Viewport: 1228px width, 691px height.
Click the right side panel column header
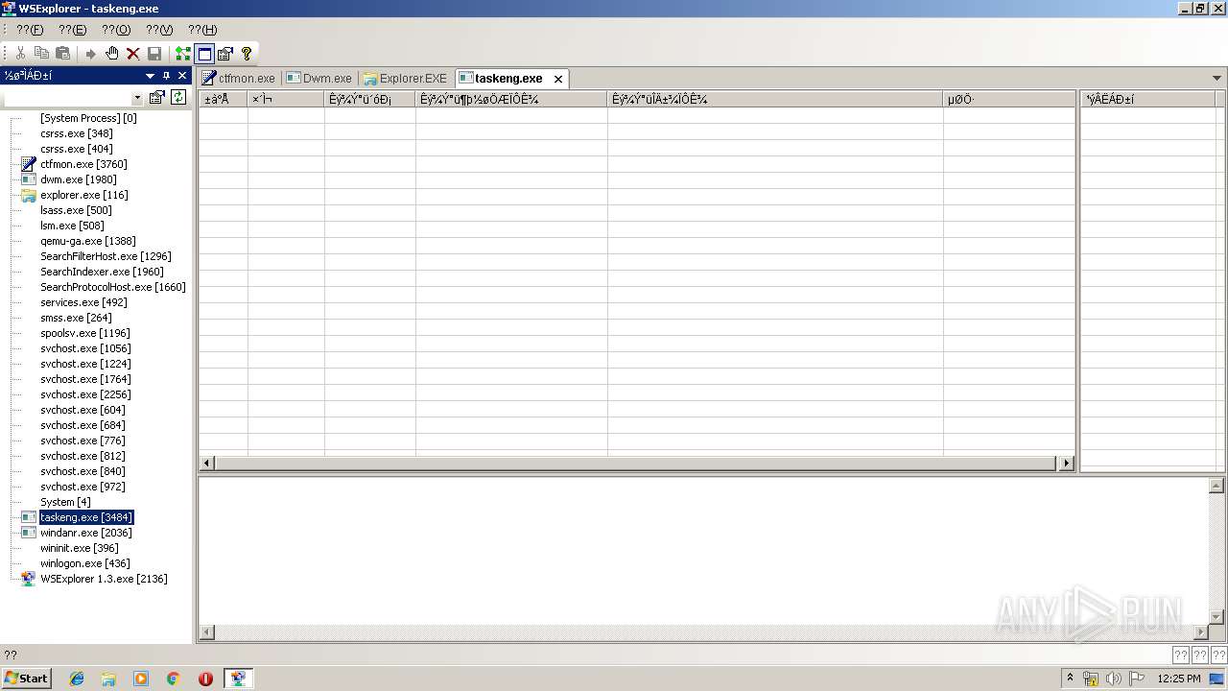click(x=1148, y=99)
